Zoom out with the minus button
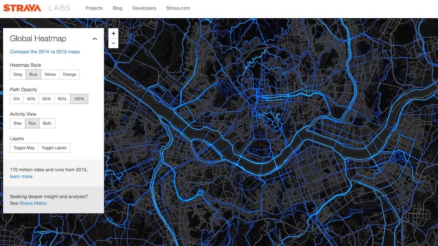This screenshot has width=438, height=246. coord(113,43)
